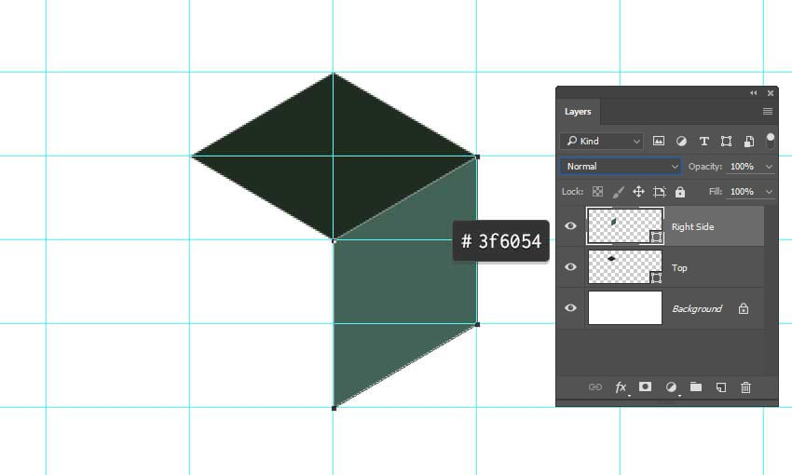Open layer style fx menu

pos(621,387)
